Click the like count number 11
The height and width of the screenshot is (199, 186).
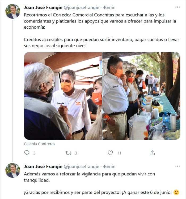click(119, 153)
